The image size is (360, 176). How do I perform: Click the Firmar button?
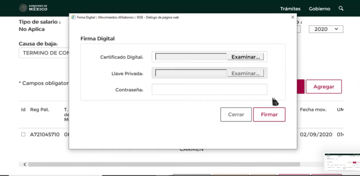click(269, 114)
